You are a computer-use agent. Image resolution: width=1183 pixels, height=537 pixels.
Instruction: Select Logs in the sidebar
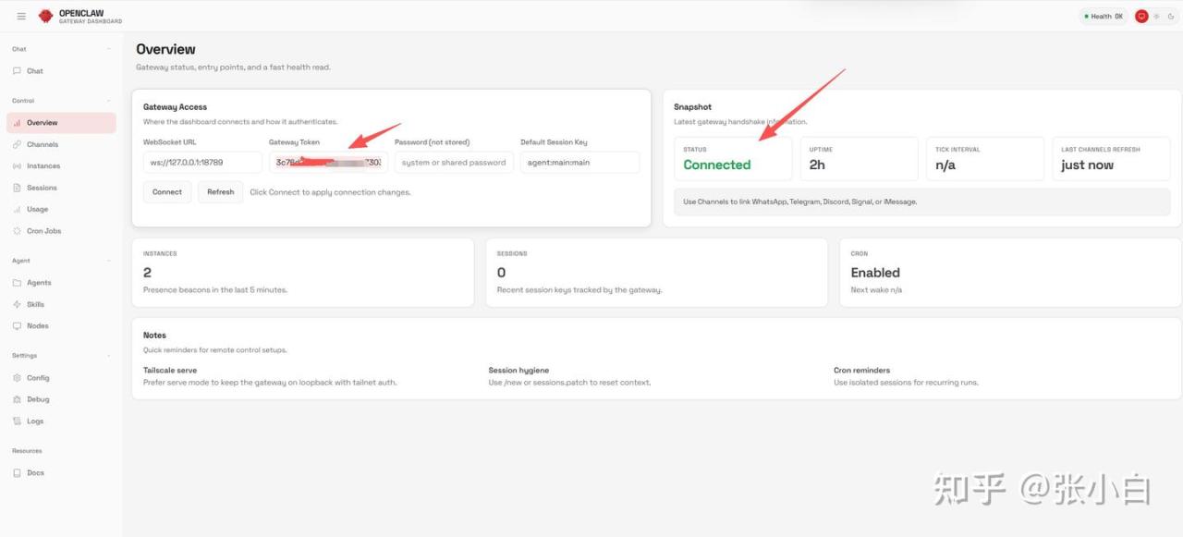click(35, 421)
